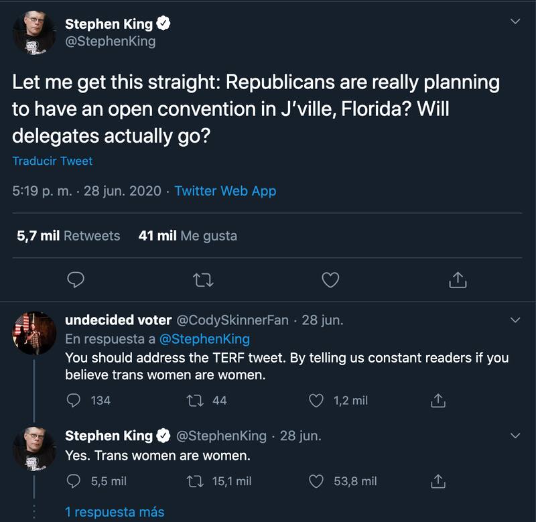Screen dimensions: 536x522
Task: Open undecided voter tweet options chevron
Action: pyautogui.click(x=515, y=319)
